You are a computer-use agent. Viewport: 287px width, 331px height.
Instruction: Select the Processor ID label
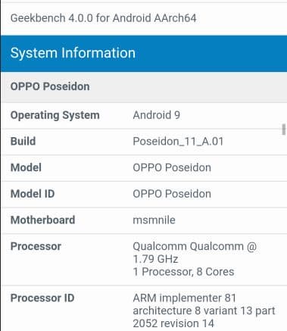click(42, 298)
